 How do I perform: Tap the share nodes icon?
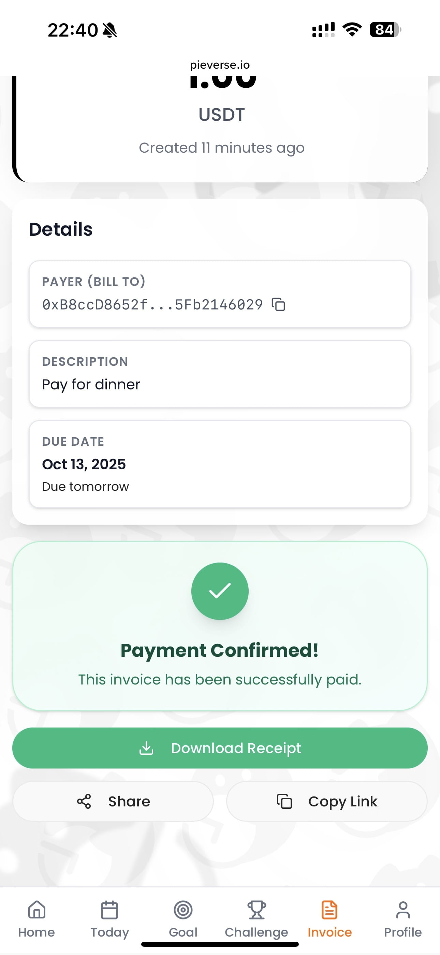click(84, 801)
